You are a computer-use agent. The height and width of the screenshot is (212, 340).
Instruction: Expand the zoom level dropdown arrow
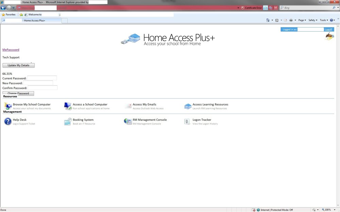[x=334, y=210]
